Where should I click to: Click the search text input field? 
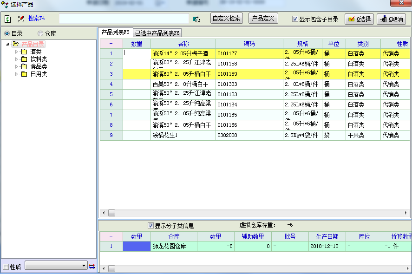click(124, 19)
